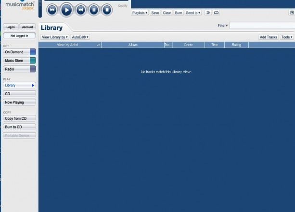Open the Music Store
The width and height of the screenshot is (295, 212).
click(x=19, y=61)
